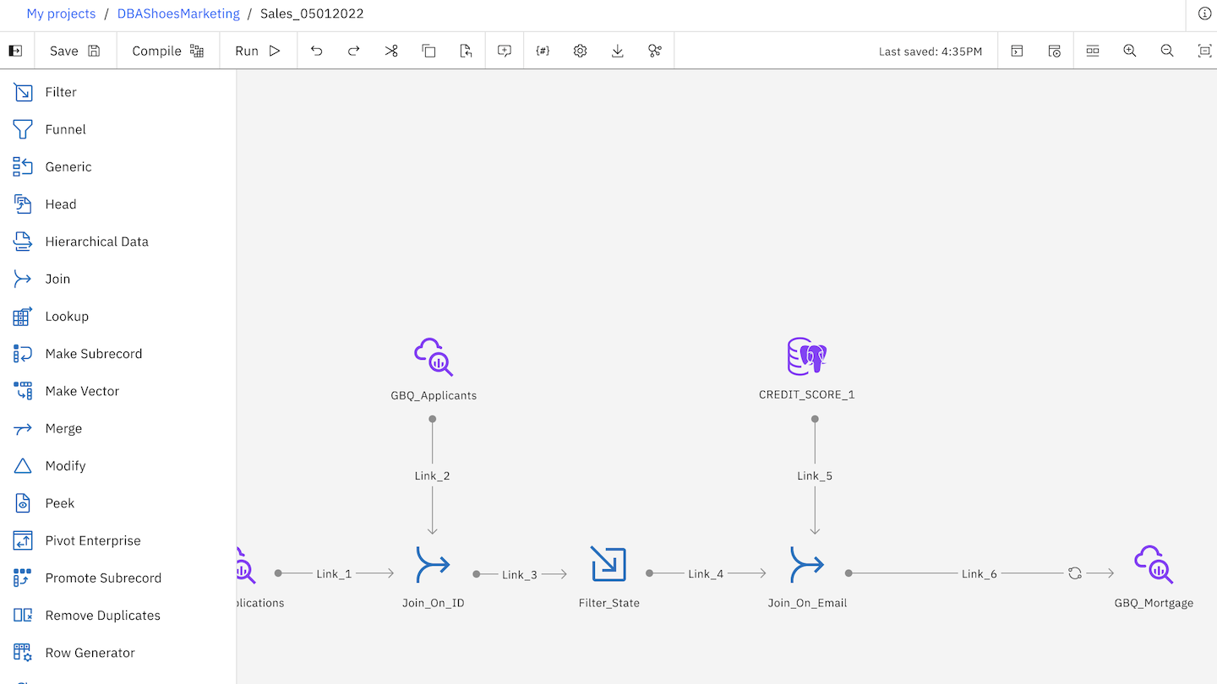The image size is (1217, 684).
Task: Click the cut scissors icon
Action: click(x=391, y=51)
